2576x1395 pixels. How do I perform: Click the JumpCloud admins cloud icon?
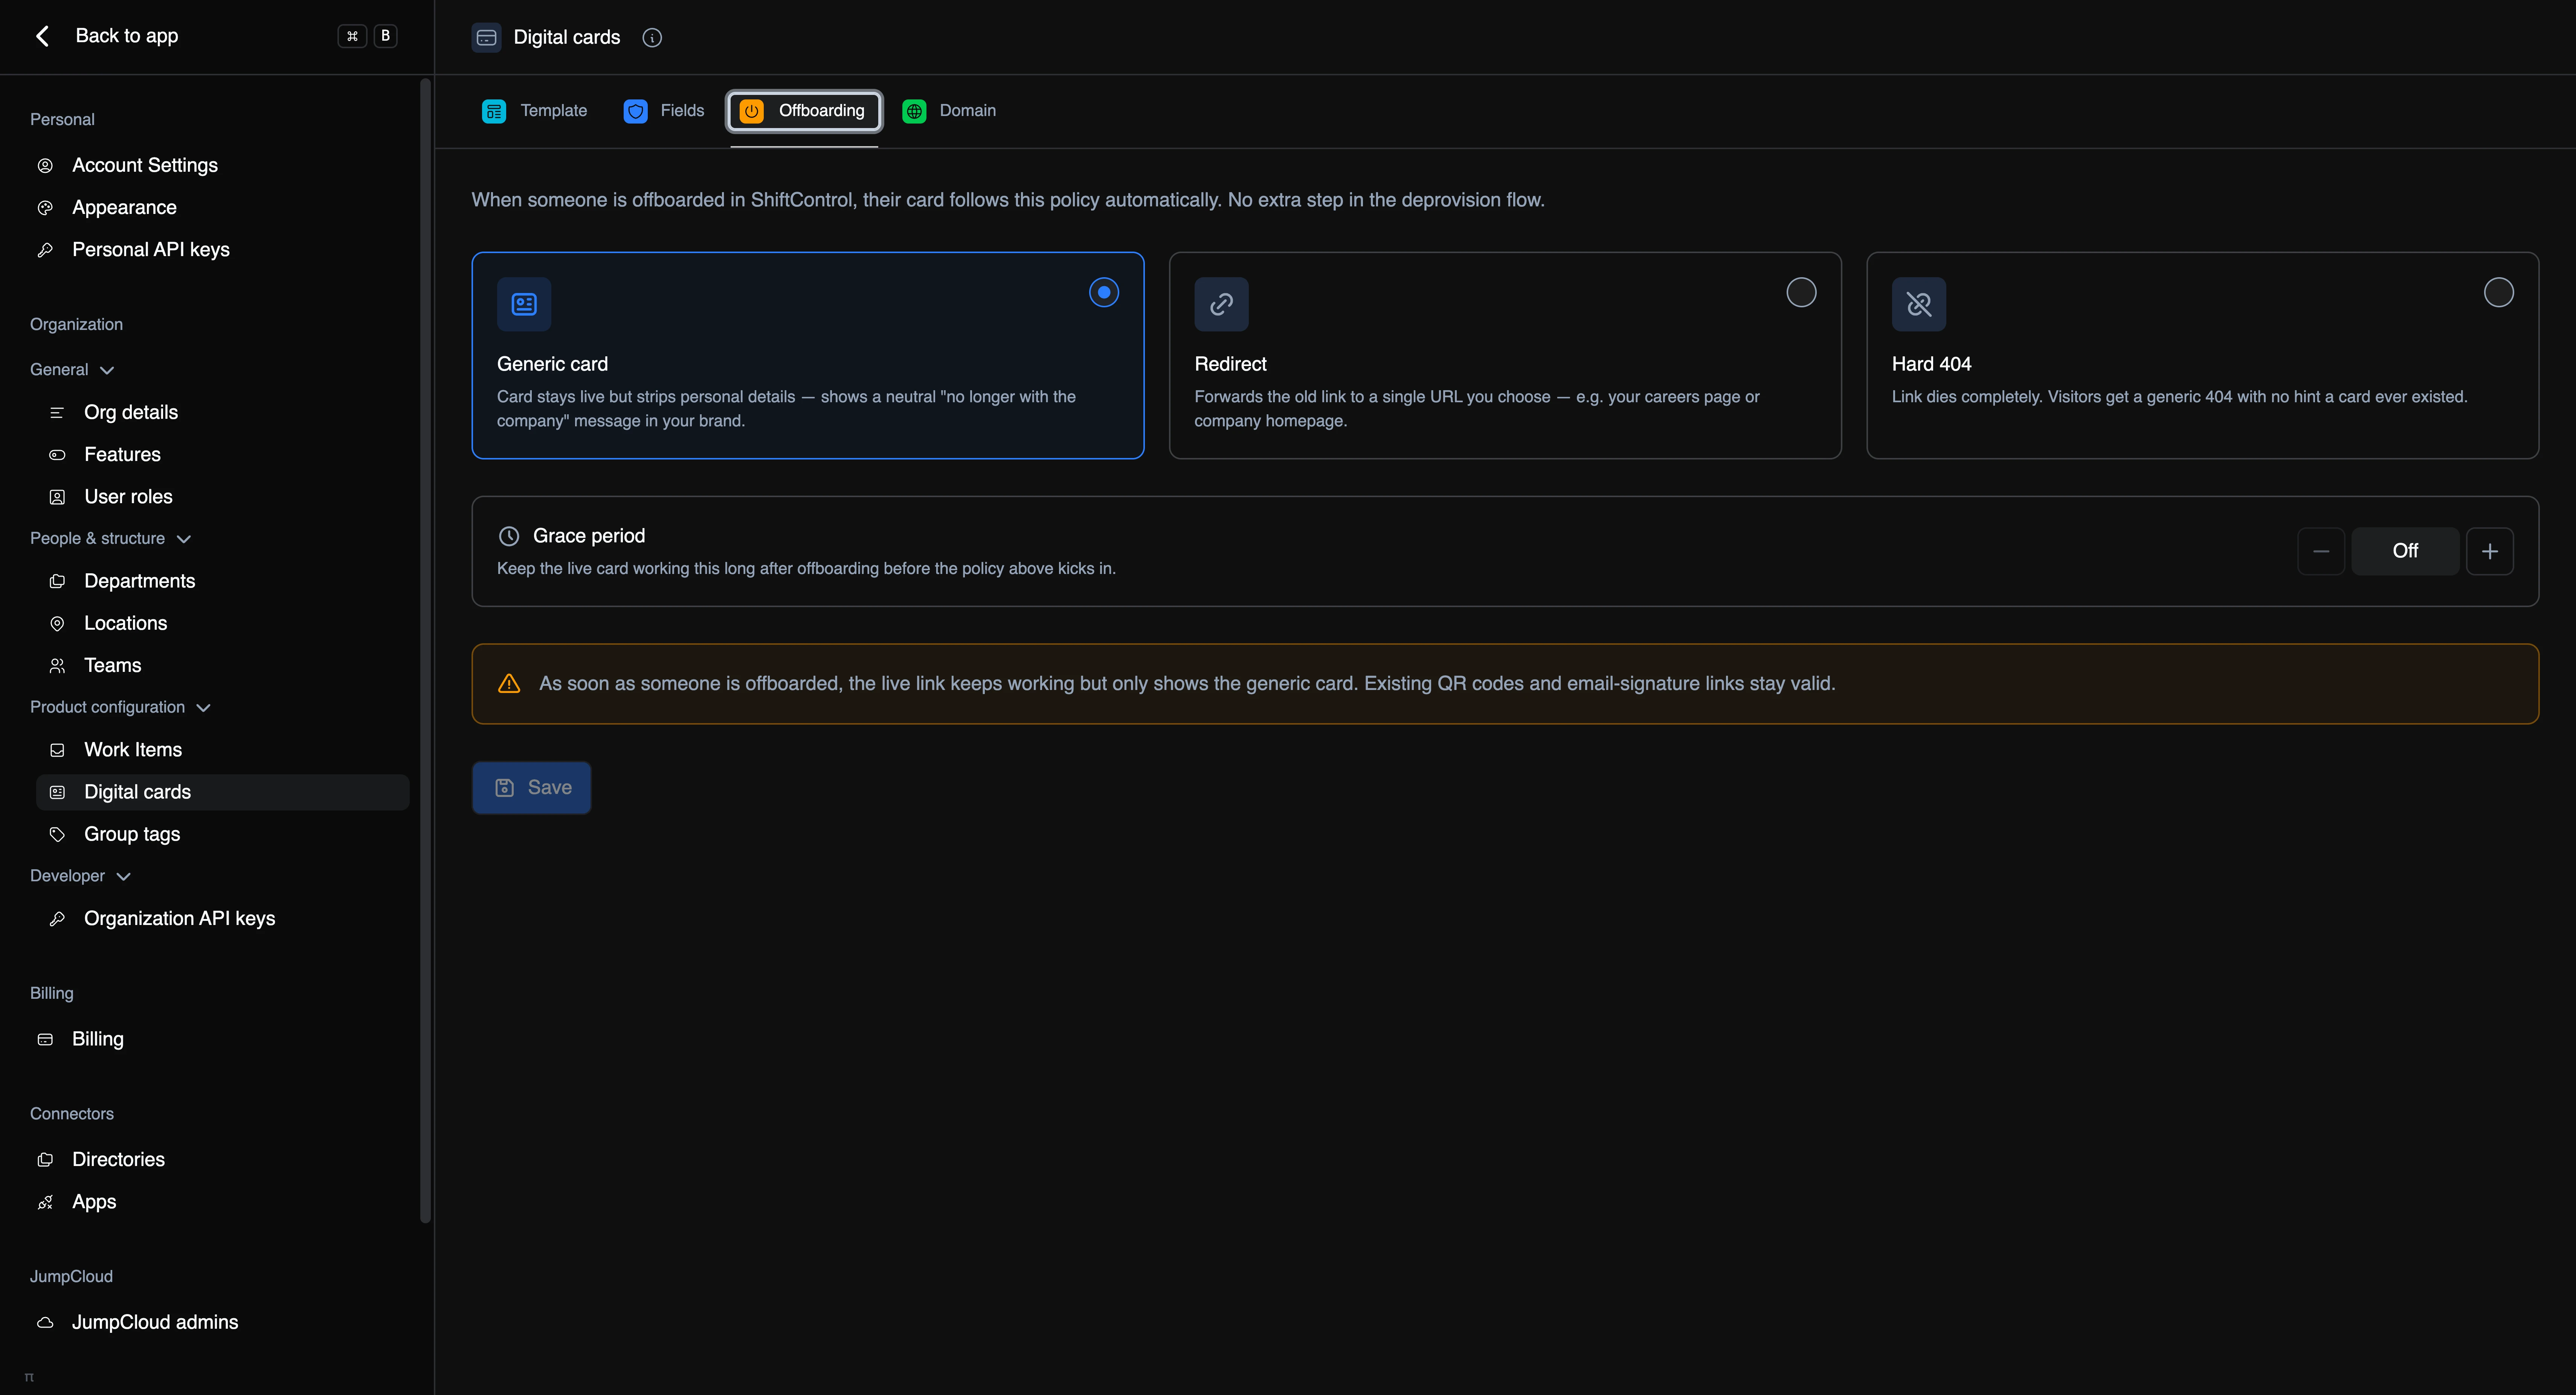45,1323
